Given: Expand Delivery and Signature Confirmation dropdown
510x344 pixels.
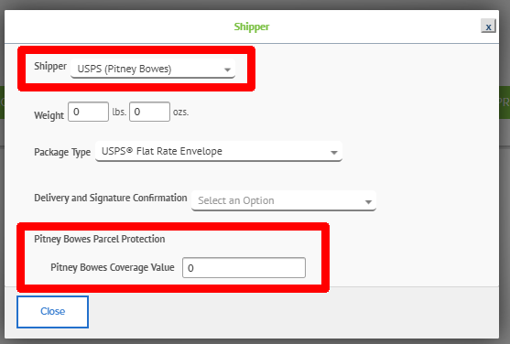Looking at the screenshot, I should pyautogui.click(x=284, y=200).
